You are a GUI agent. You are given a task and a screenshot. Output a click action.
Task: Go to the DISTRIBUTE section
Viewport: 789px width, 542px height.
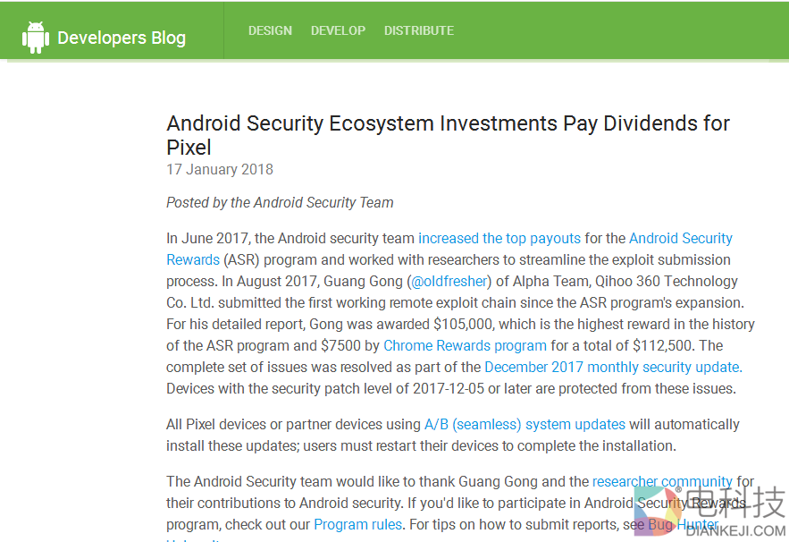pyautogui.click(x=419, y=30)
